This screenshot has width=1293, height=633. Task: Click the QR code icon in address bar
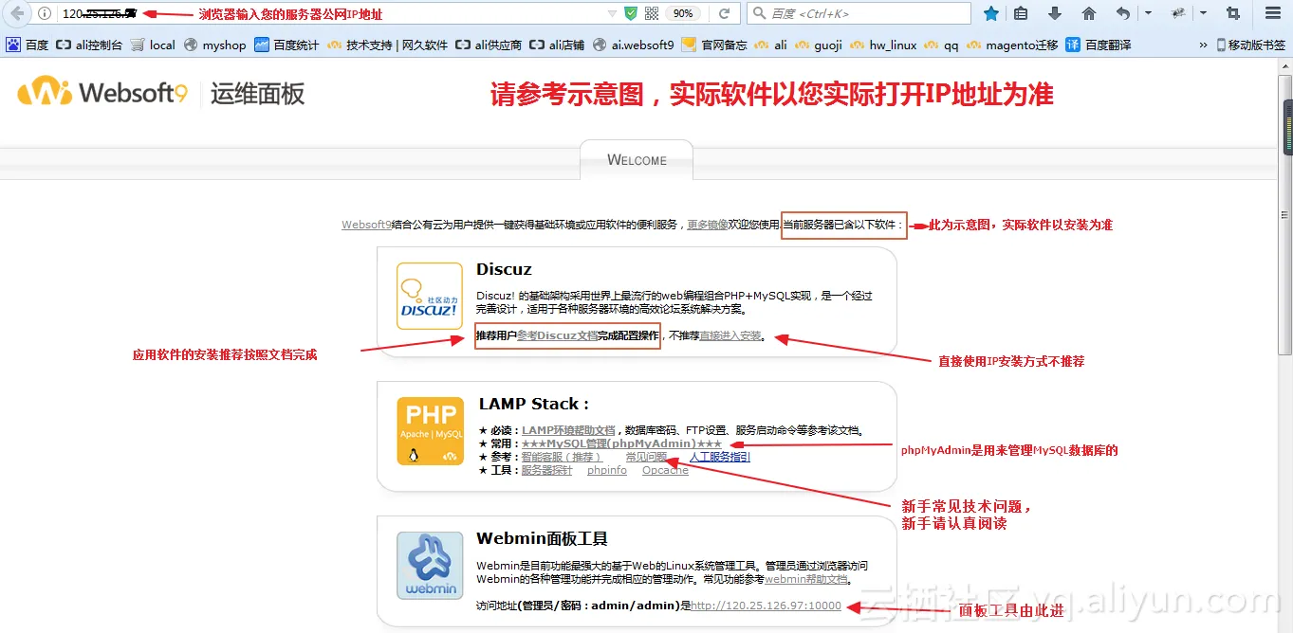(x=652, y=13)
